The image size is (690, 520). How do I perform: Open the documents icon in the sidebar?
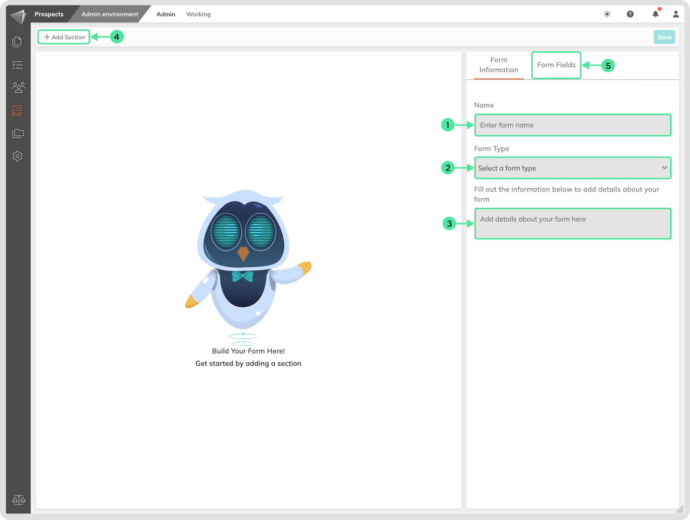click(x=17, y=42)
